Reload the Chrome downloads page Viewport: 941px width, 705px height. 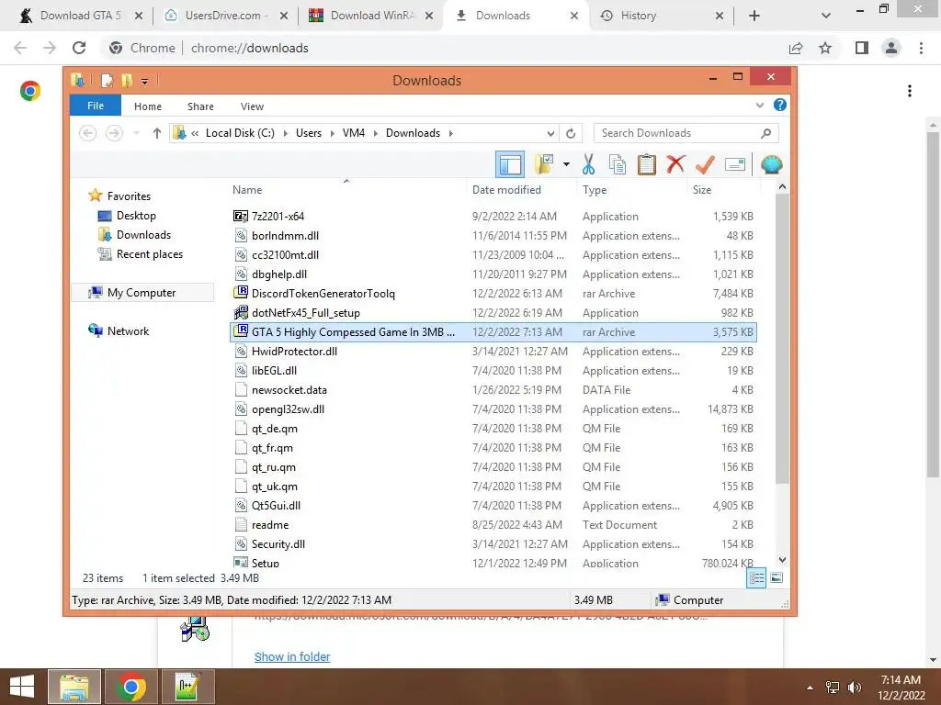79,48
